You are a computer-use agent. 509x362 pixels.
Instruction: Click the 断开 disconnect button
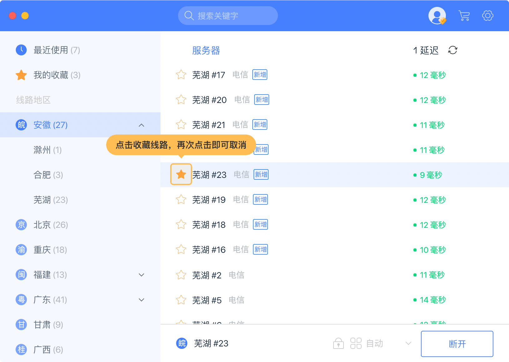pos(457,344)
